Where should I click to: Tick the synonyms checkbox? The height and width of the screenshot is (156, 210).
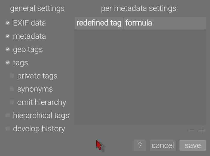pyautogui.click(x=12, y=89)
